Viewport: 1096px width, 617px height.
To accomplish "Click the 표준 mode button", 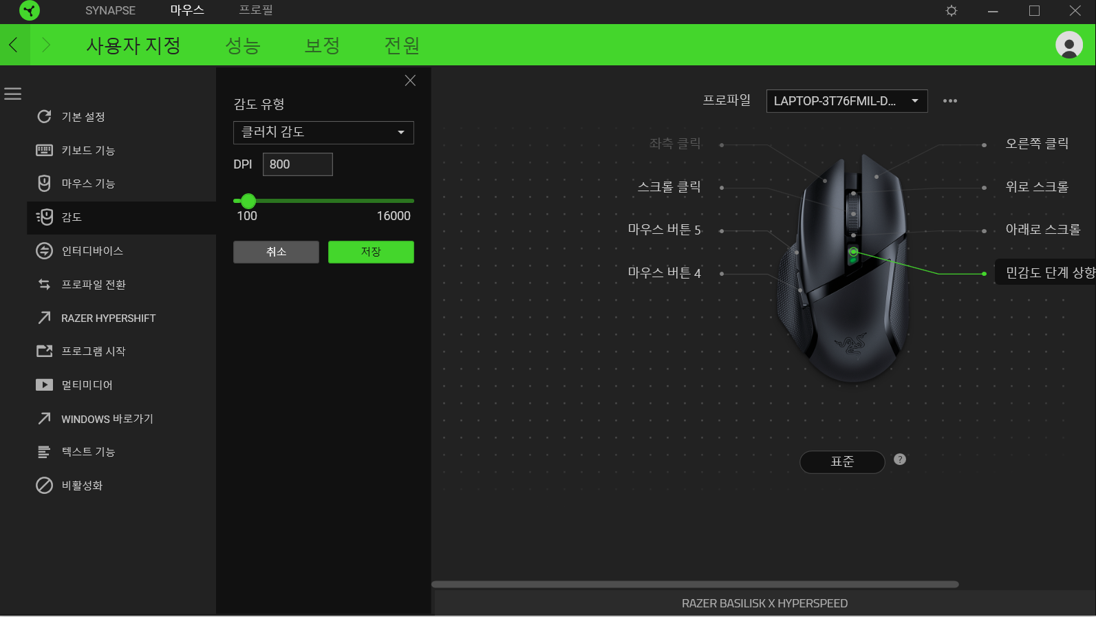I will pyautogui.click(x=842, y=462).
